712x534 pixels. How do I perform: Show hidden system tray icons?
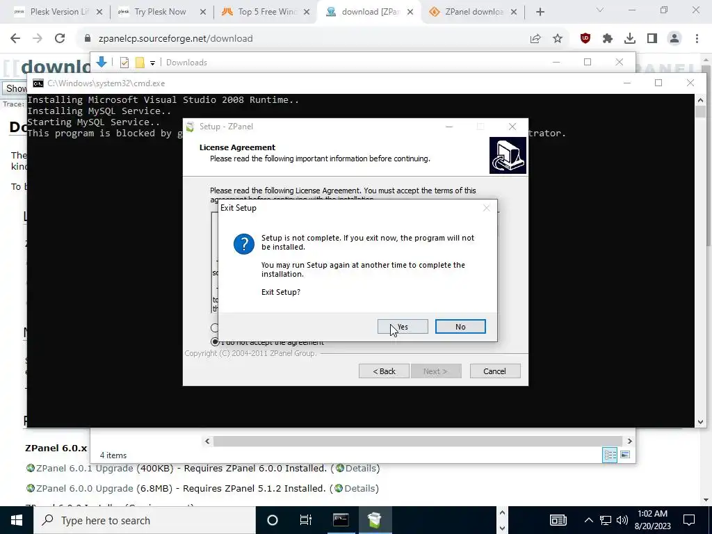pyautogui.click(x=588, y=520)
